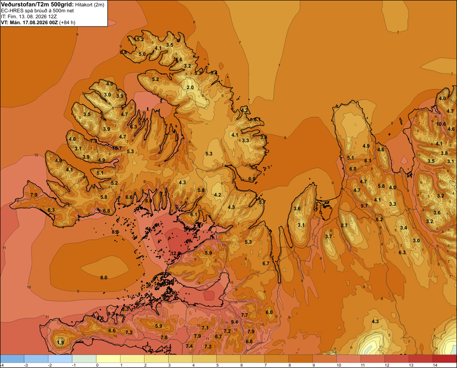Click the 8.0 sea temperature label
Image resolution: width=457 pixels, height=368 pixels.
pyautogui.click(x=104, y=277)
